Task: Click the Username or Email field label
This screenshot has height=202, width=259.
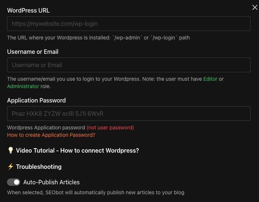Action: [33, 52]
